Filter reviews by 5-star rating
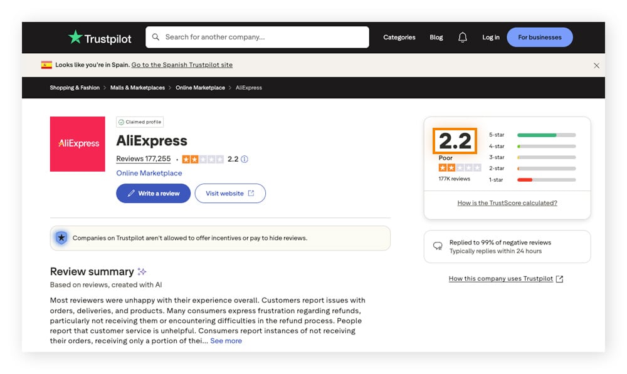 click(x=545, y=135)
